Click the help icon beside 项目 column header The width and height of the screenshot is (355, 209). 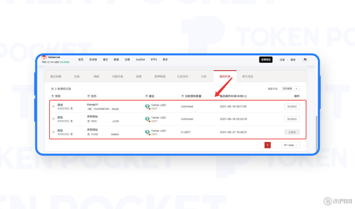(53, 96)
